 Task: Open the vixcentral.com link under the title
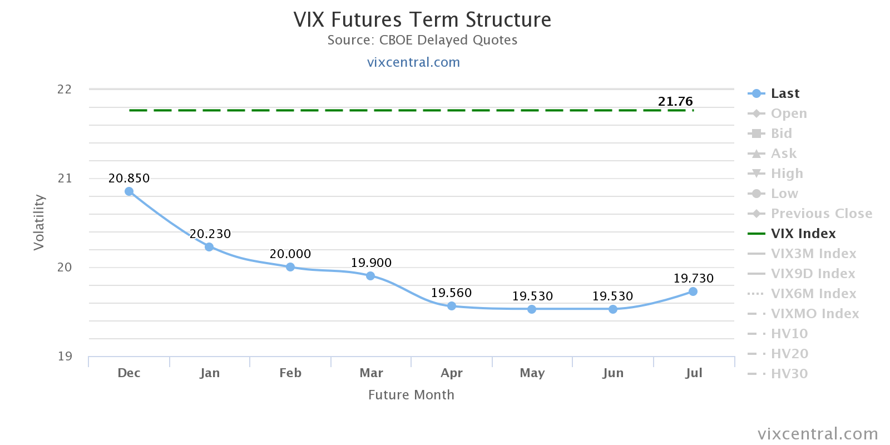coord(413,62)
